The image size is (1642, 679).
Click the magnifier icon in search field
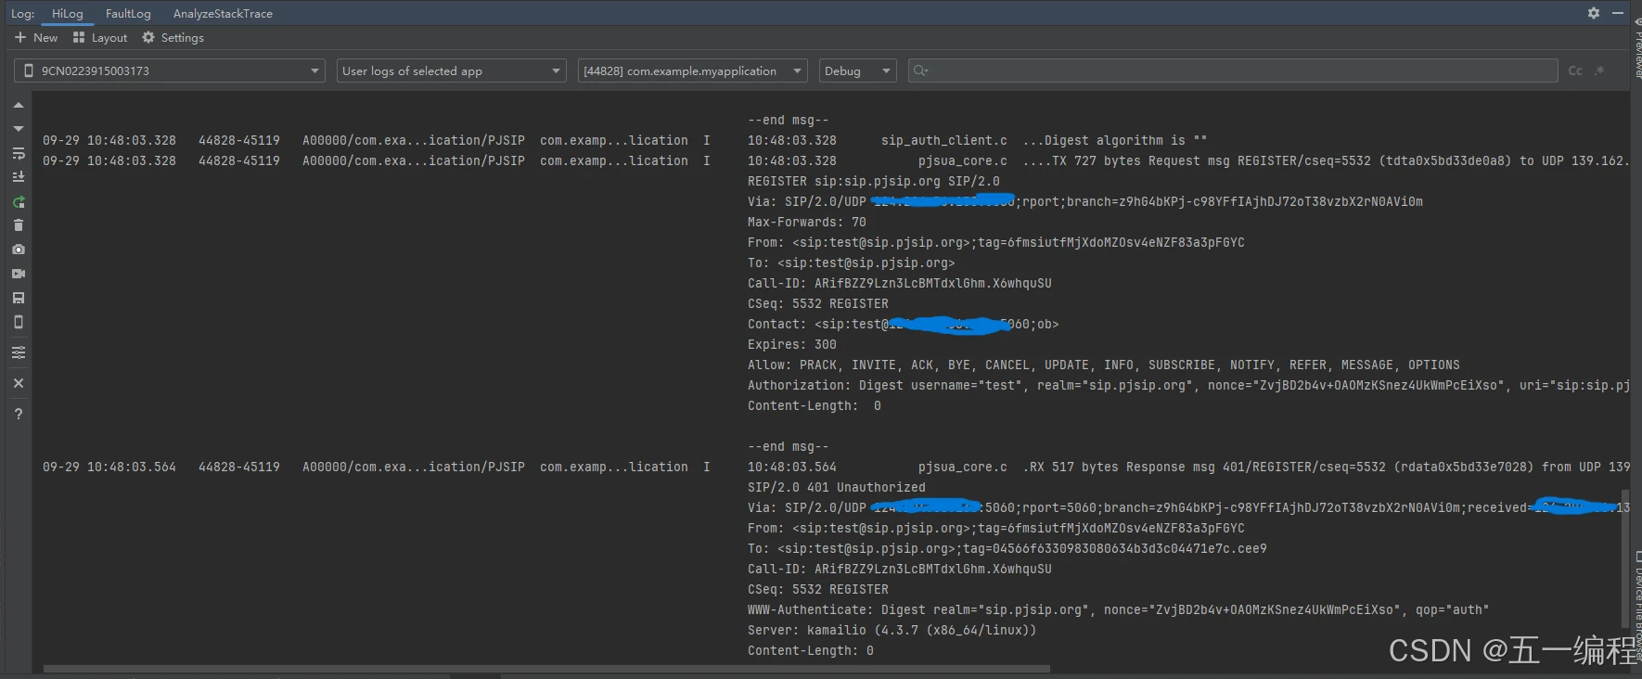point(919,70)
